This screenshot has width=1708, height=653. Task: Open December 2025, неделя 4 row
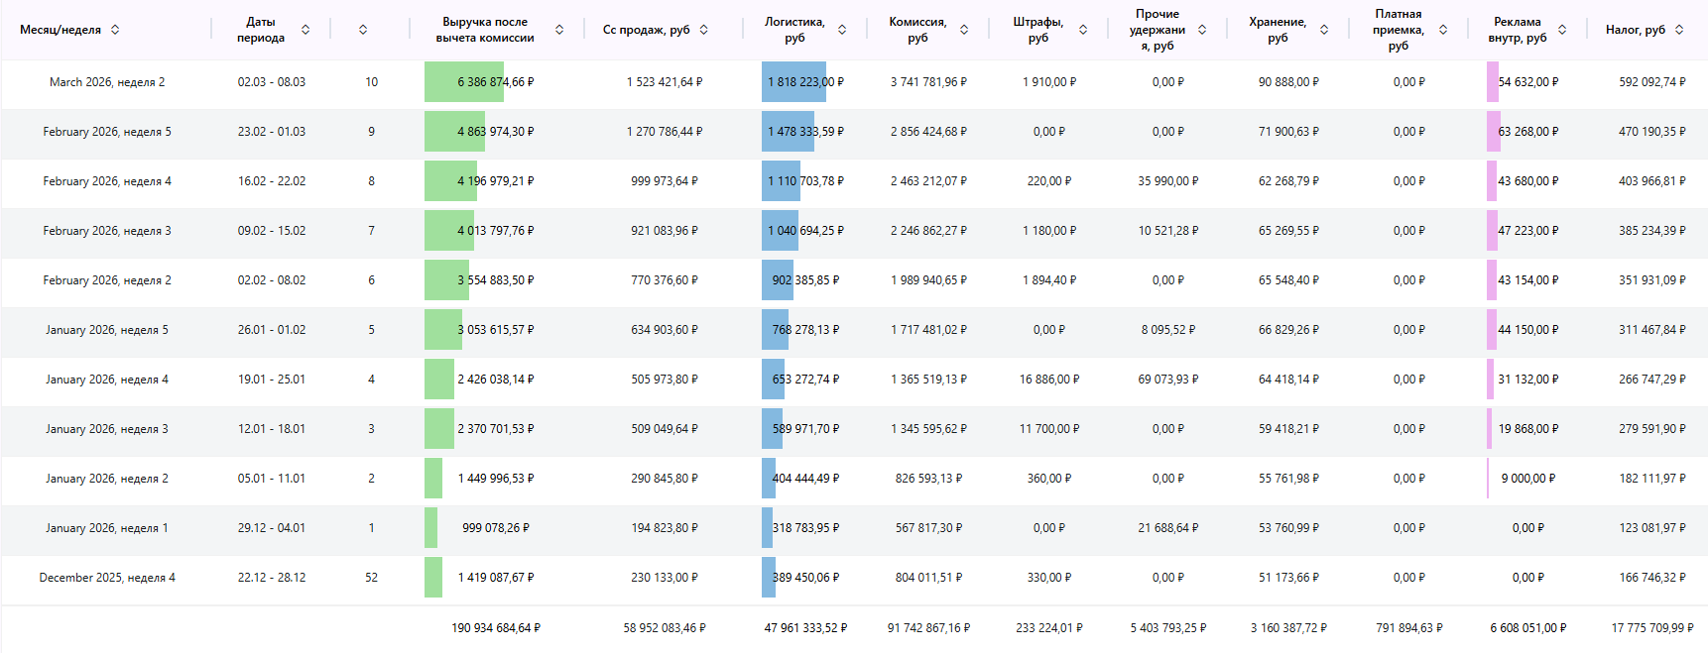coord(107,578)
